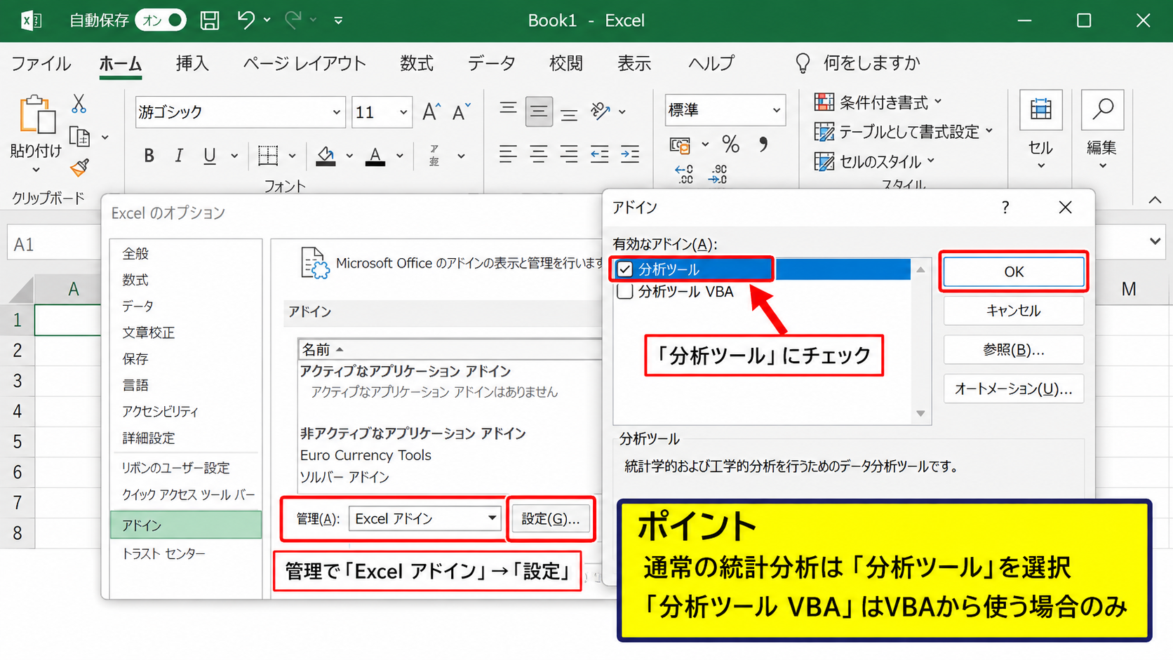Viewport: 1173px width, 660px height.
Task: Switch to the 表示 tab
Action: coord(634,63)
